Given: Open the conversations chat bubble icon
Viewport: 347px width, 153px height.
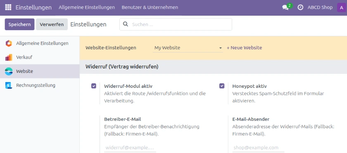Looking at the screenshot, I should tap(285, 7).
